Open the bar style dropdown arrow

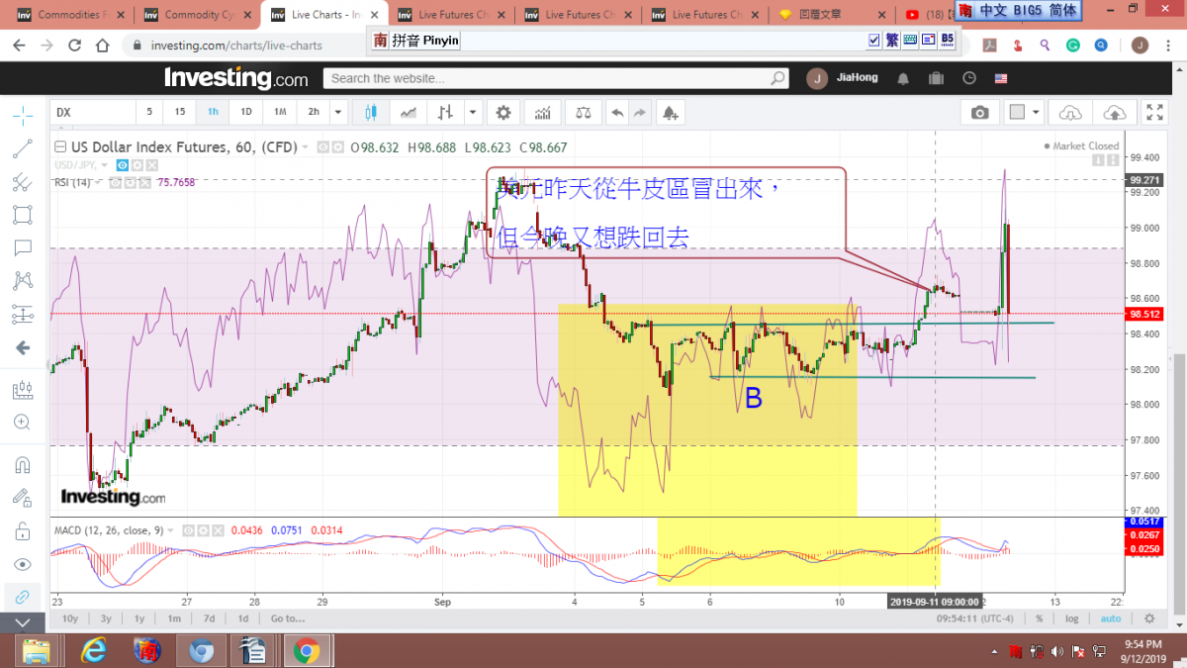(x=472, y=113)
